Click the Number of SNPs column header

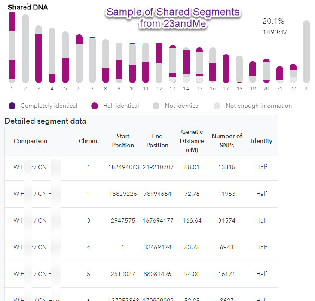(226, 141)
